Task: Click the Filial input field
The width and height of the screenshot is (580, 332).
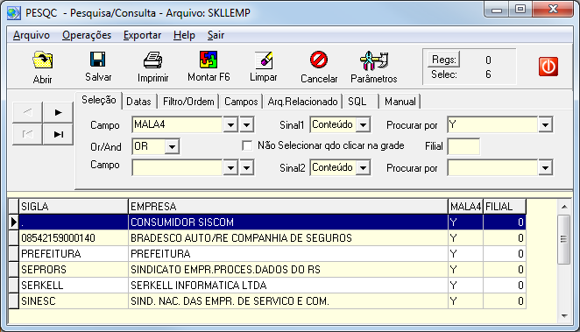Action: click(463, 146)
